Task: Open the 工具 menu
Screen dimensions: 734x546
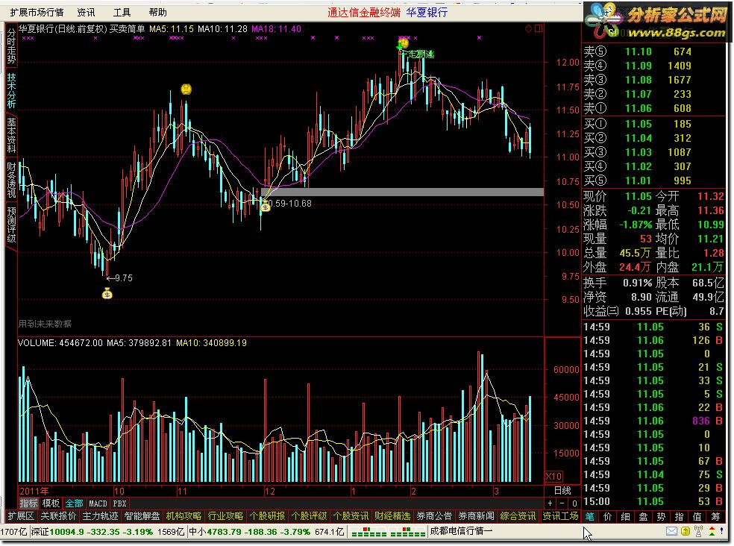Action: pyautogui.click(x=122, y=12)
